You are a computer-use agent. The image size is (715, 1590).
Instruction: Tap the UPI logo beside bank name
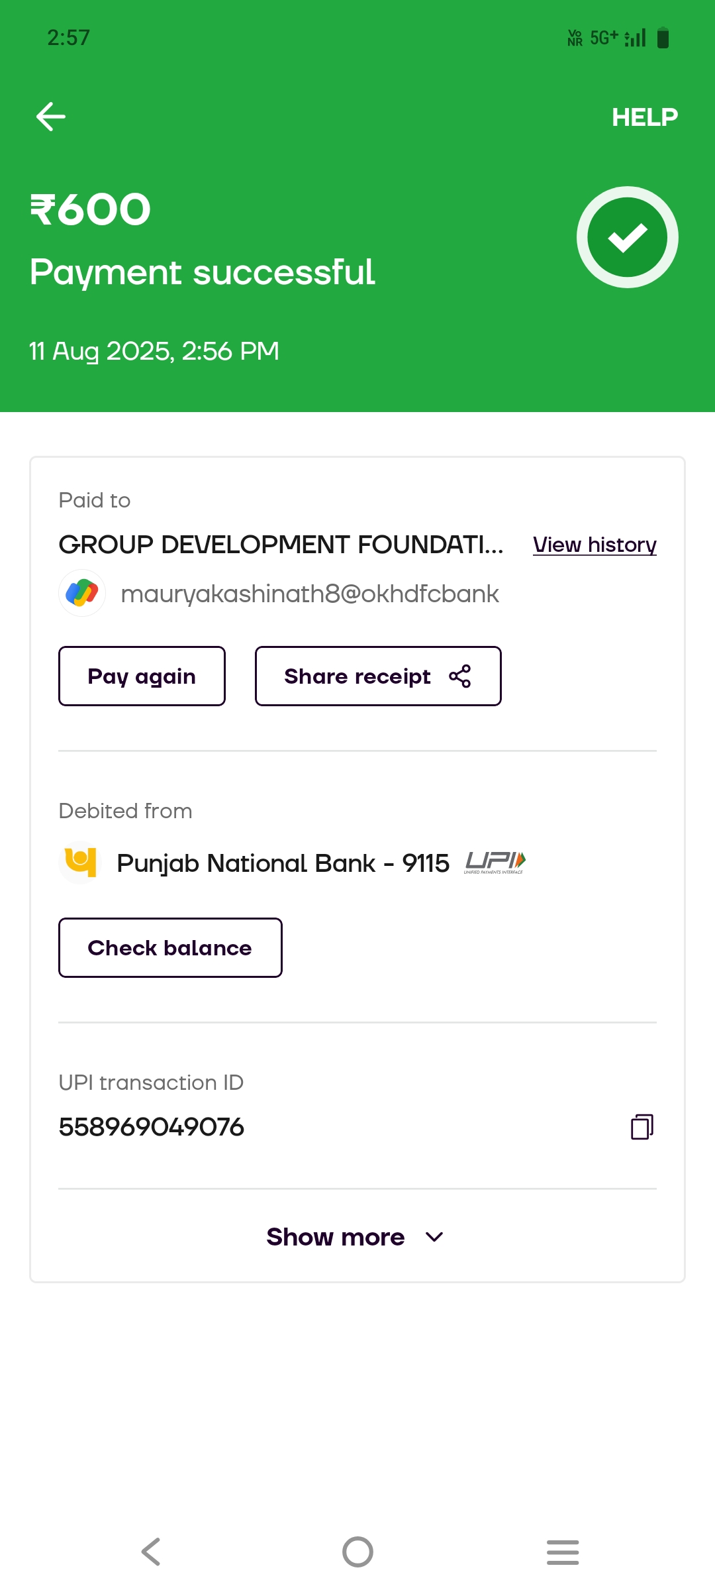[495, 862]
